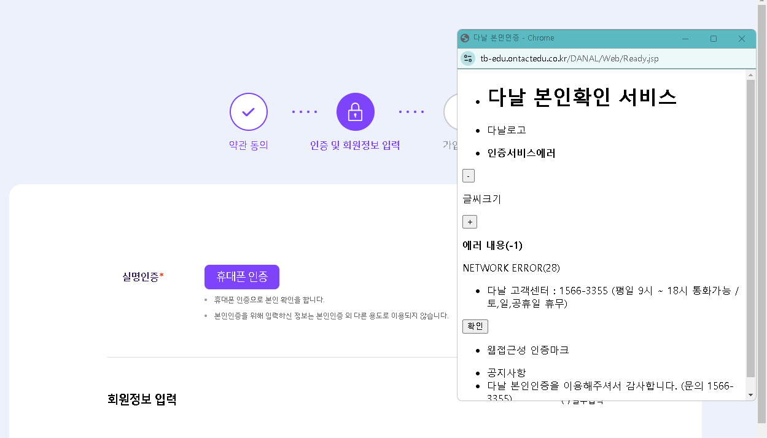This screenshot has width=767, height=438.
Task: Click the 공지사항 item in popup
Action: click(507, 373)
